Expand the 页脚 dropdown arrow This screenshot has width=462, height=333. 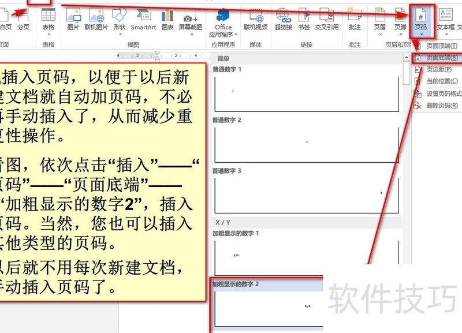point(401,35)
